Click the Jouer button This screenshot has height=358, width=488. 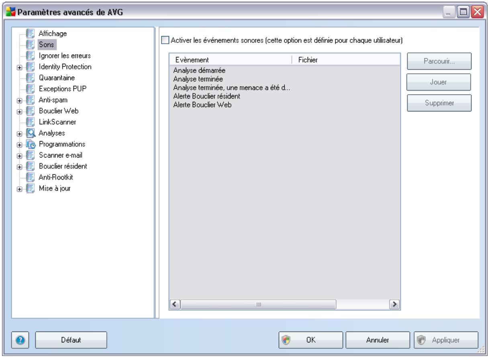pyautogui.click(x=439, y=82)
